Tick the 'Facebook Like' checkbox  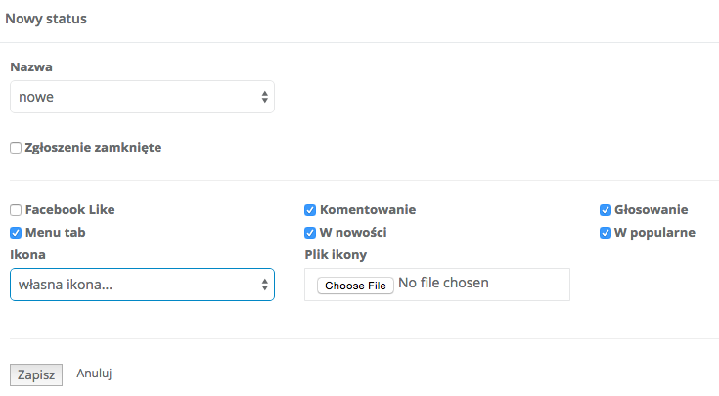click(16, 209)
